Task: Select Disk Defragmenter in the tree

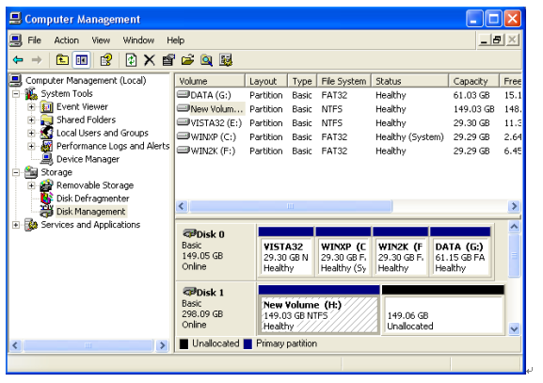Action: (x=93, y=199)
